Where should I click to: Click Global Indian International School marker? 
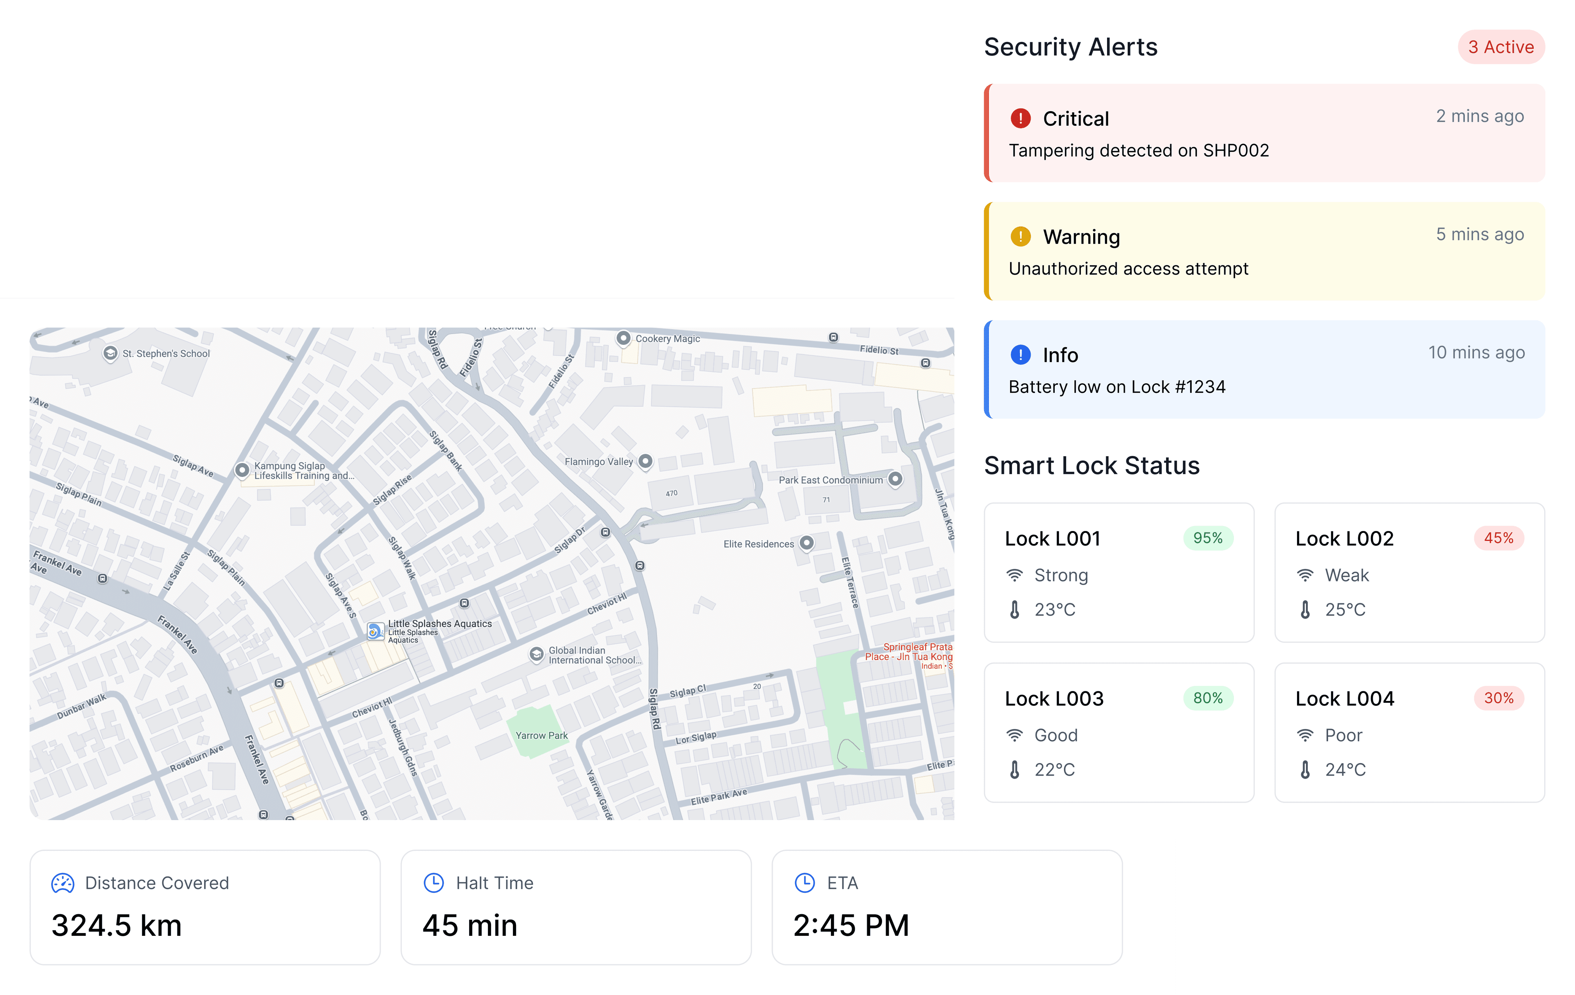[536, 655]
